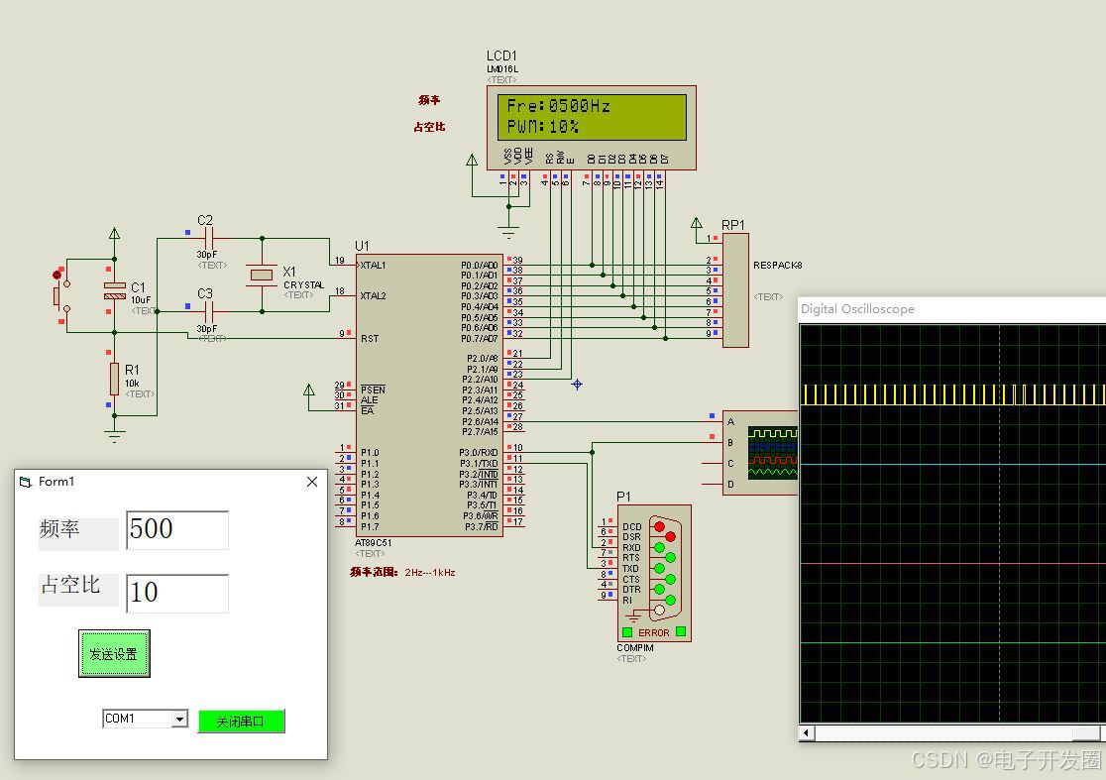This screenshot has width=1106, height=780.
Task: Open the COM1 port dropdown
Action: (179, 719)
